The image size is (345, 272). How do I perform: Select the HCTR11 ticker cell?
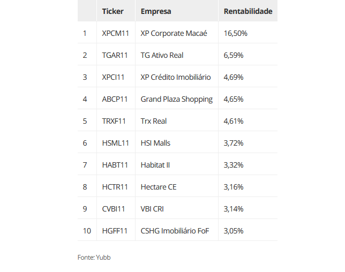116,186
